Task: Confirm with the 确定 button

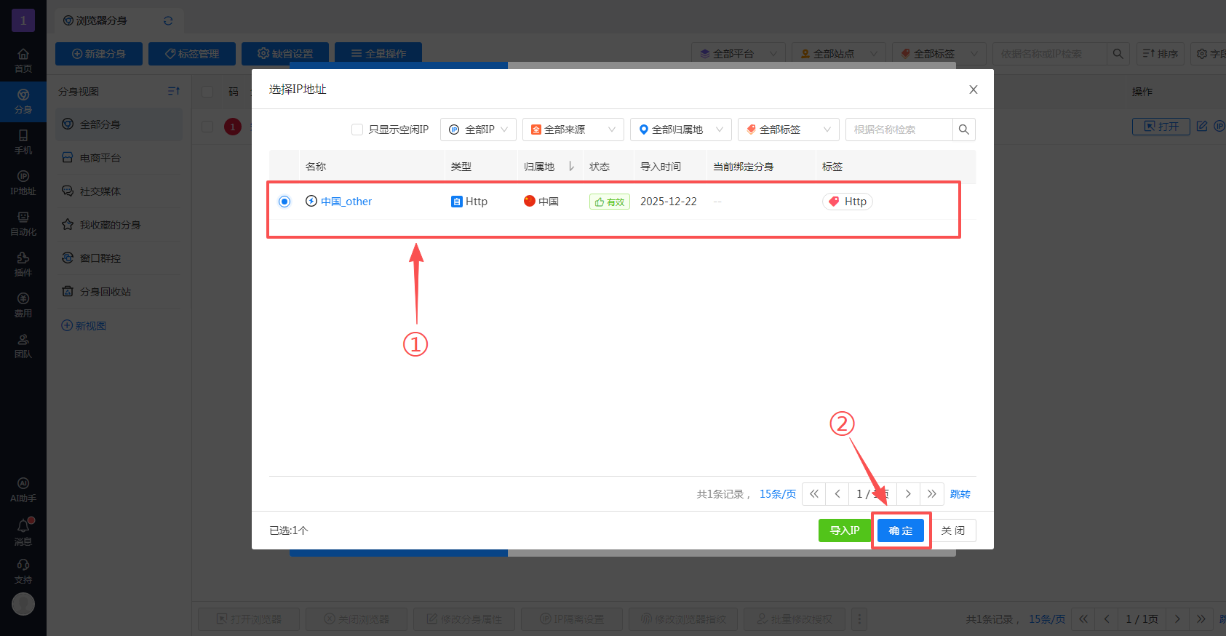Action: pyautogui.click(x=901, y=530)
